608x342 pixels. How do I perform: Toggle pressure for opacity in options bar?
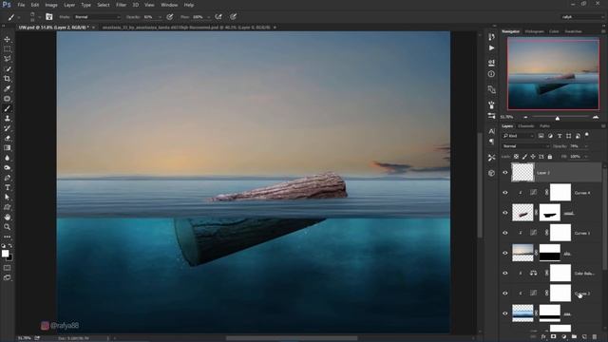[x=170, y=17]
